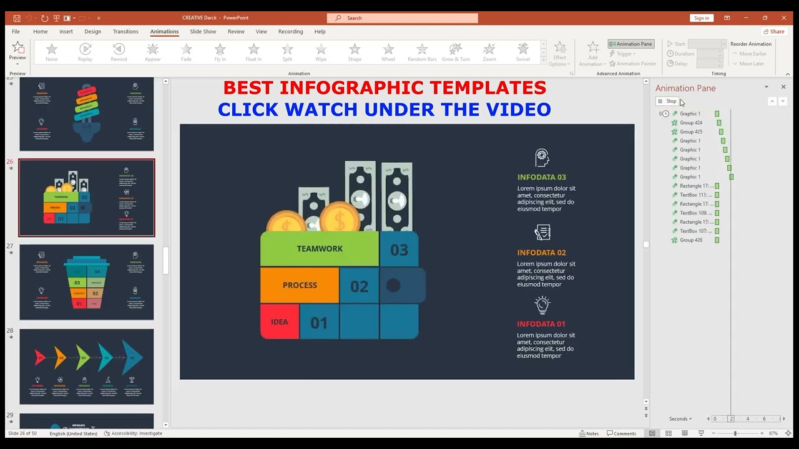The height and width of the screenshot is (449, 799).
Task: Select slide 27 thumbnail
Action: coord(86,282)
